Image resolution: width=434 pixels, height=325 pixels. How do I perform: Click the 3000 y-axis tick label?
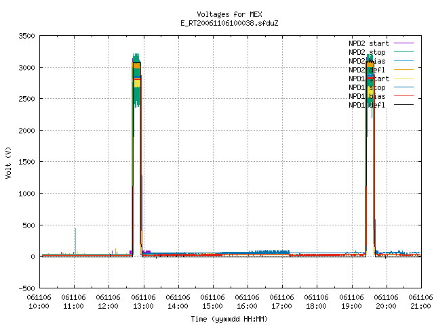pos(27,68)
